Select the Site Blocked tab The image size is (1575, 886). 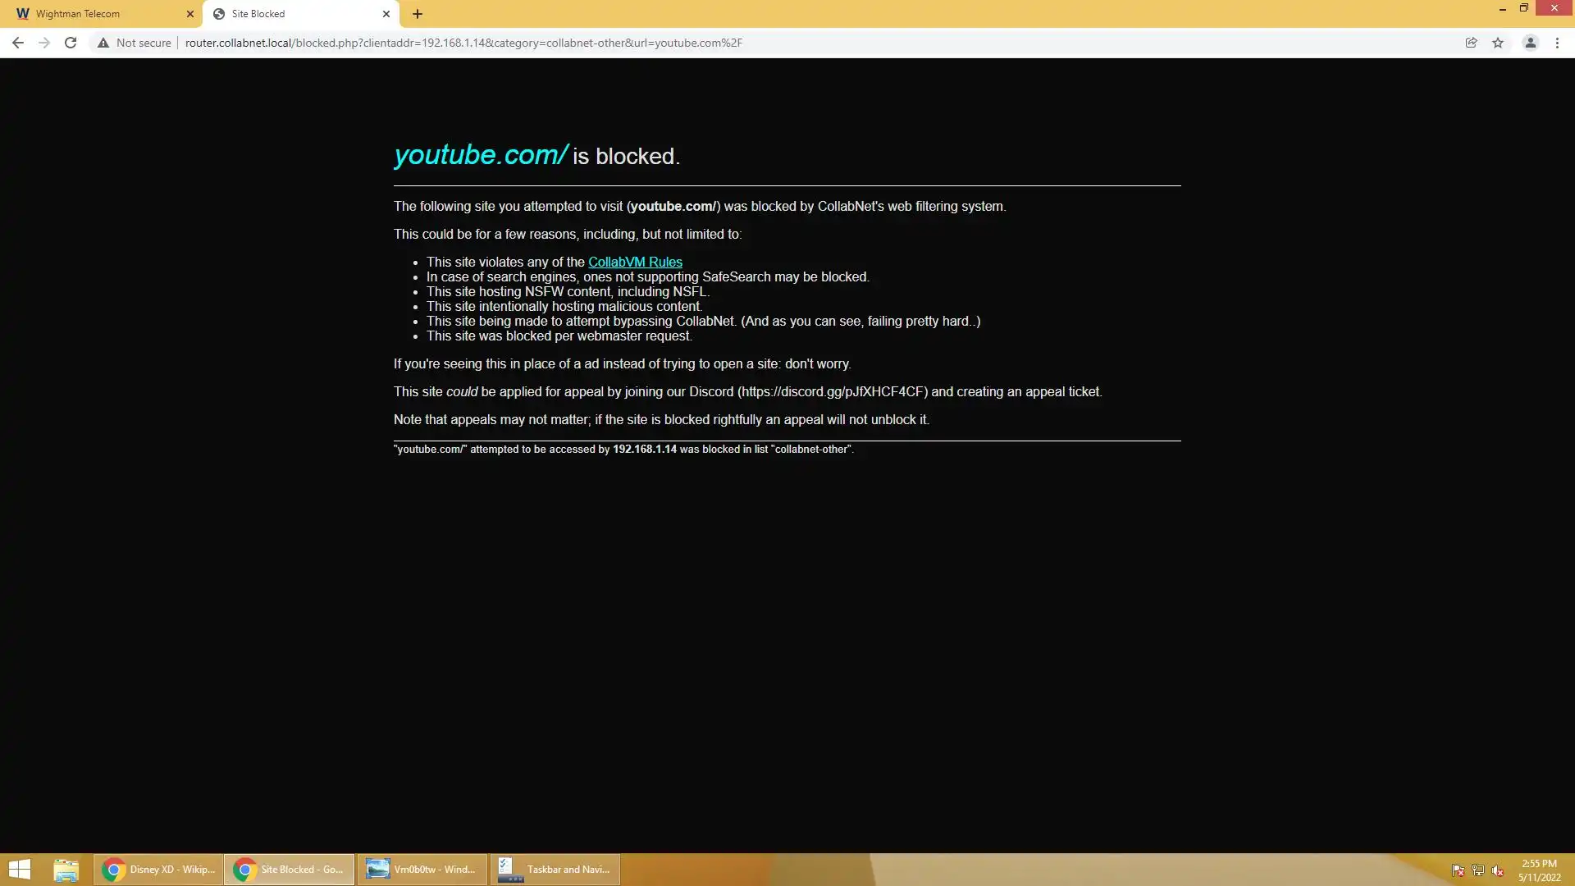pyautogui.click(x=287, y=14)
